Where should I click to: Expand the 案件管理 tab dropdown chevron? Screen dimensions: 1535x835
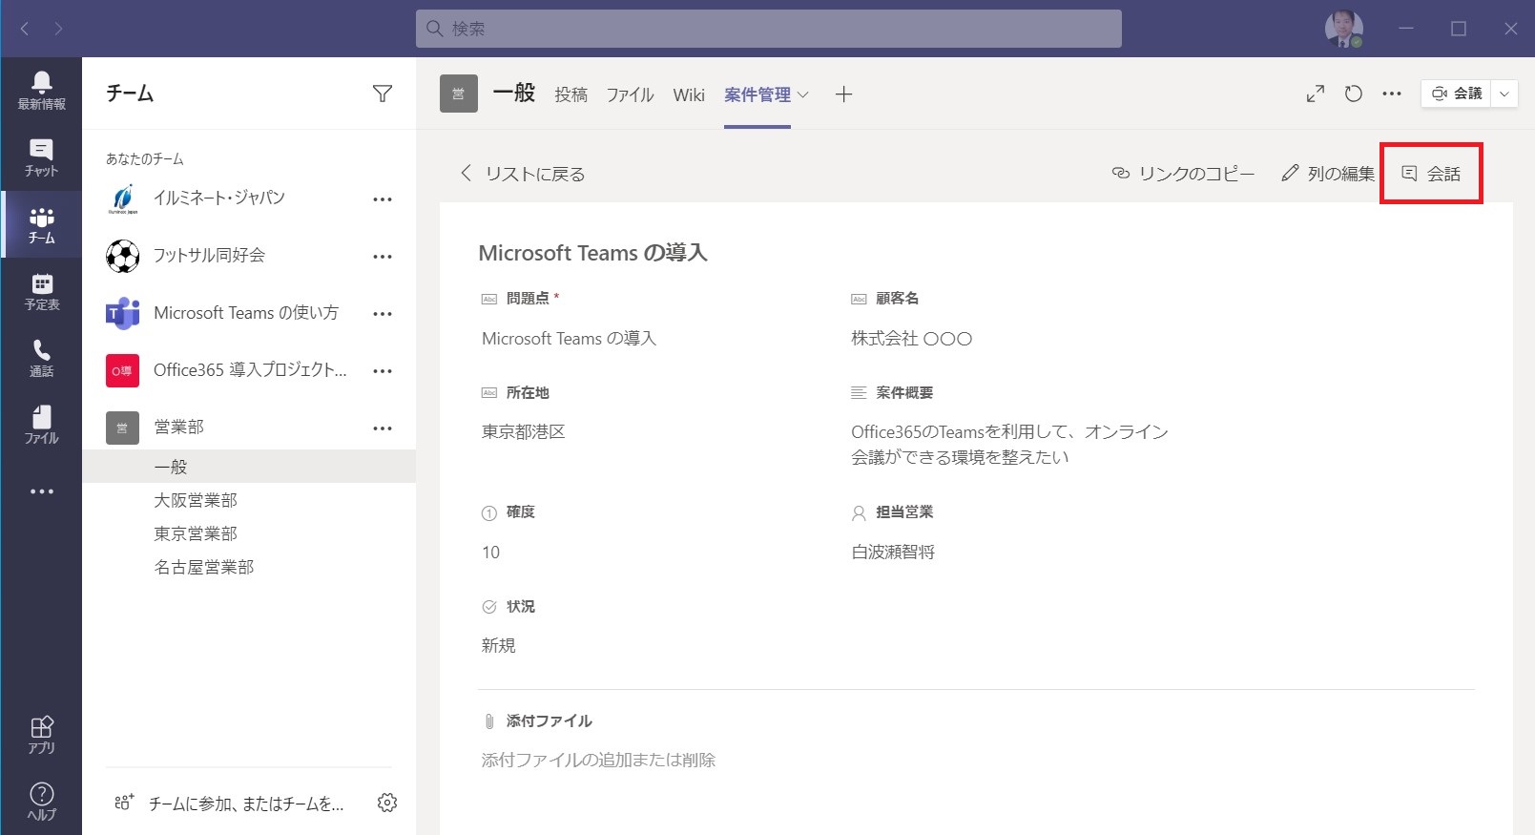(x=803, y=94)
